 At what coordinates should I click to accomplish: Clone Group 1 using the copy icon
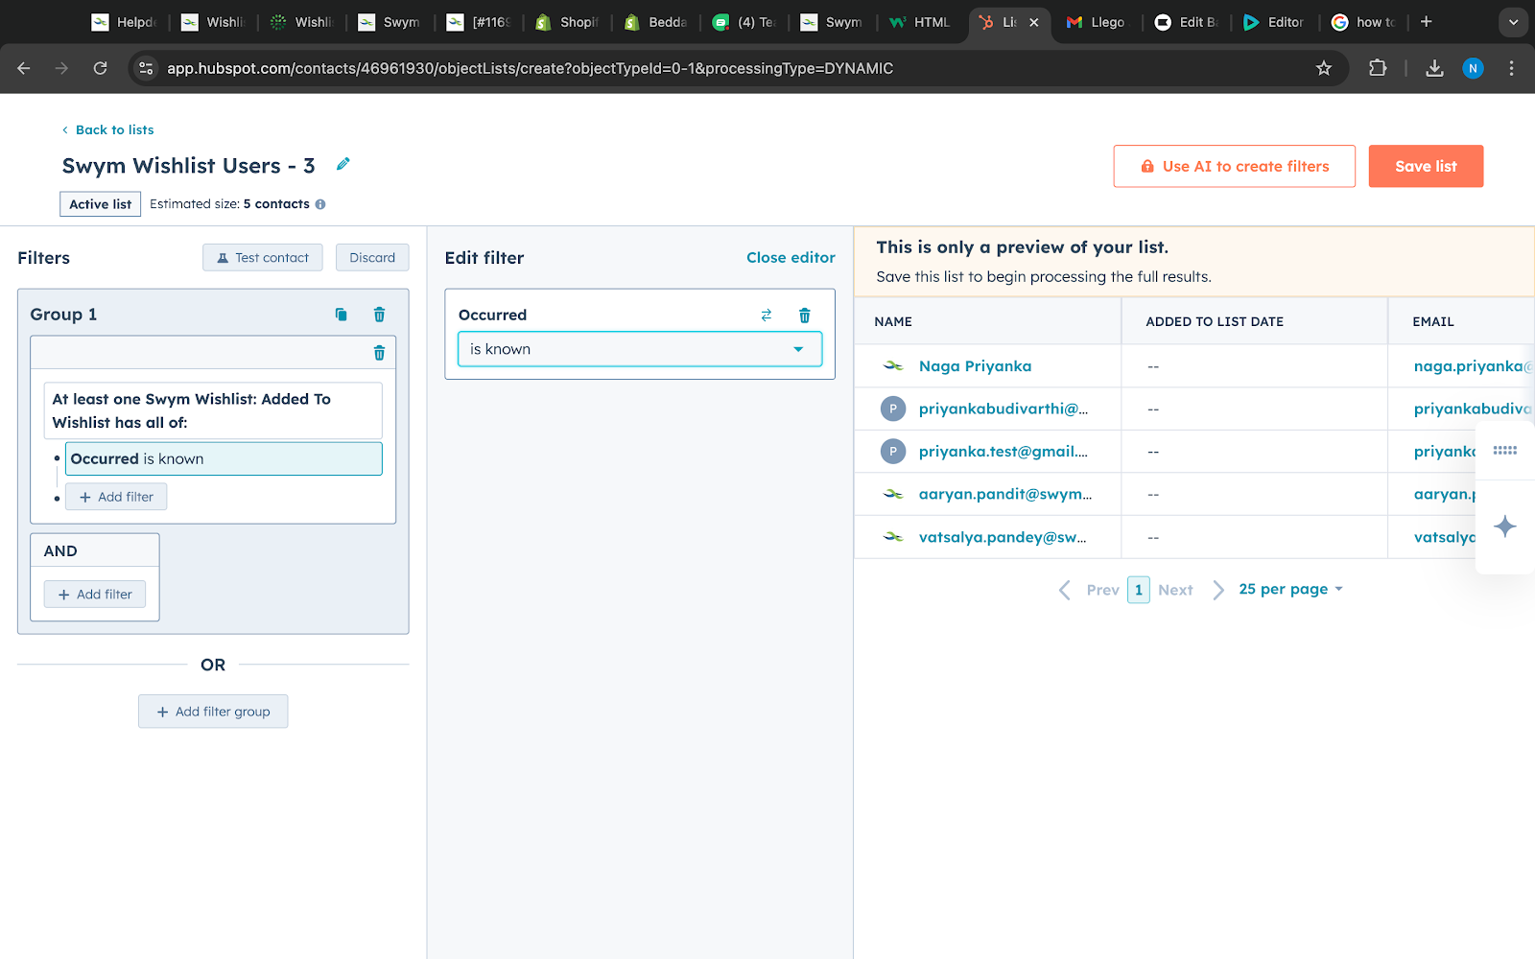tap(341, 315)
